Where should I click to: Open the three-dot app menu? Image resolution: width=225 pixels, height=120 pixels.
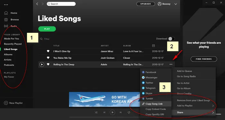coord(6,5)
